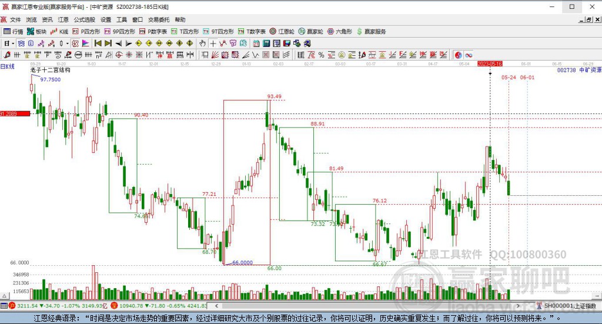This screenshot has width=602, height=324.
Task: Open the 工具 menu
Action: click(x=122, y=19)
